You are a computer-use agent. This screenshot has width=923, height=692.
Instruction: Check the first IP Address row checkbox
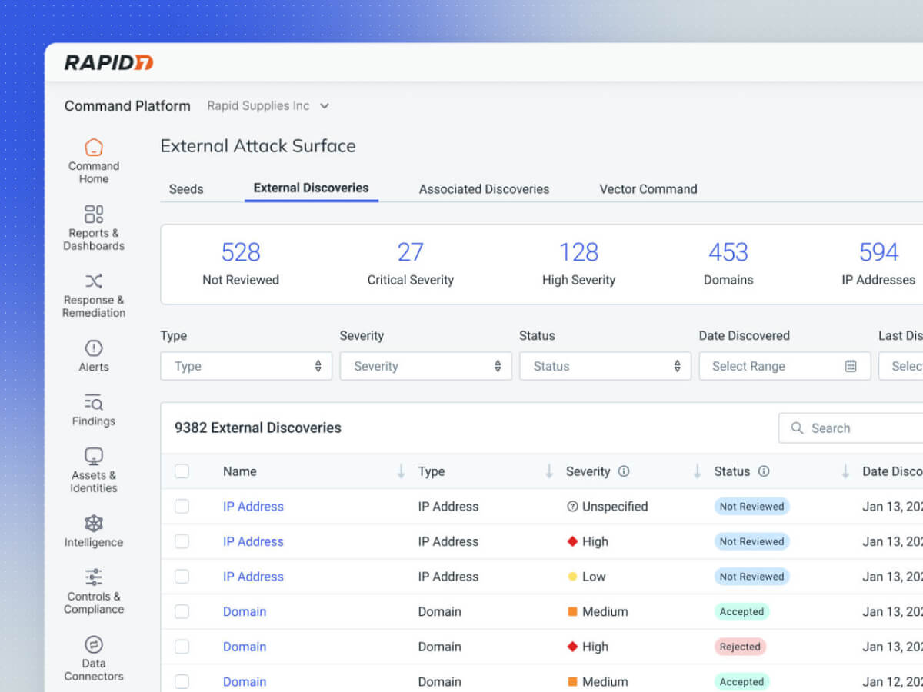pos(182,506)
